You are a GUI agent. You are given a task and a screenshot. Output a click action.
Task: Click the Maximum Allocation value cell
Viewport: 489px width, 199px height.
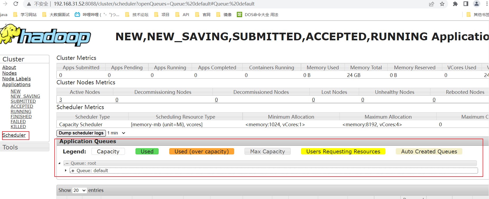(388, 124)
